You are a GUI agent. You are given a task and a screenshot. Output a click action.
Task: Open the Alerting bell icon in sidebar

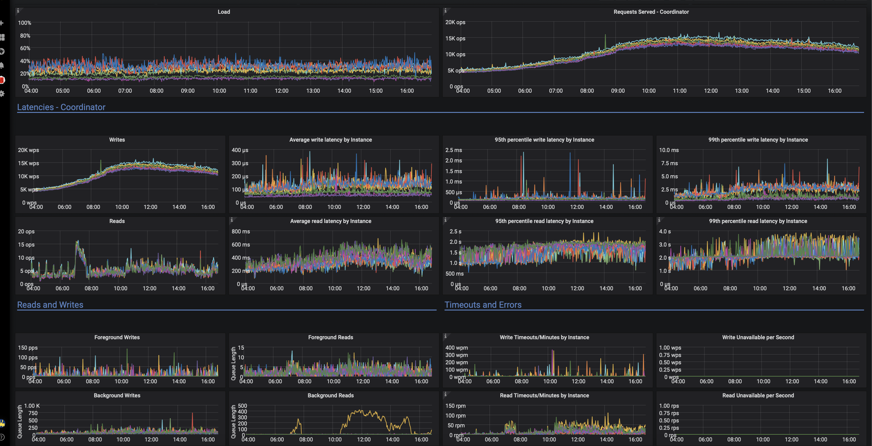[2, 65]
